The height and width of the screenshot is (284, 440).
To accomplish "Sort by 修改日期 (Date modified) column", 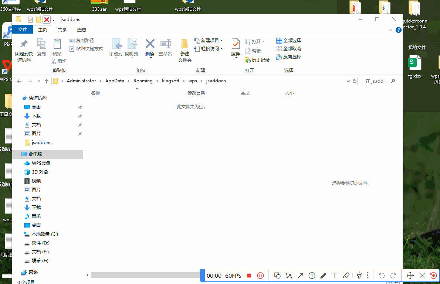I will coord(196,93).
